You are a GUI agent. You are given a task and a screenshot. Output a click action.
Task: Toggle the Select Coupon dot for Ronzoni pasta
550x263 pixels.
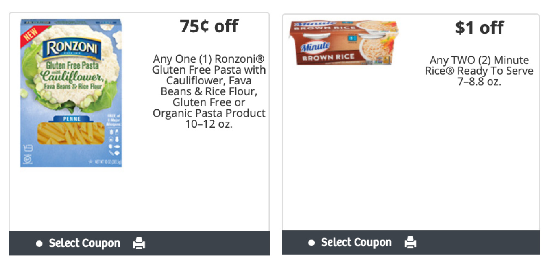(39, 244)
